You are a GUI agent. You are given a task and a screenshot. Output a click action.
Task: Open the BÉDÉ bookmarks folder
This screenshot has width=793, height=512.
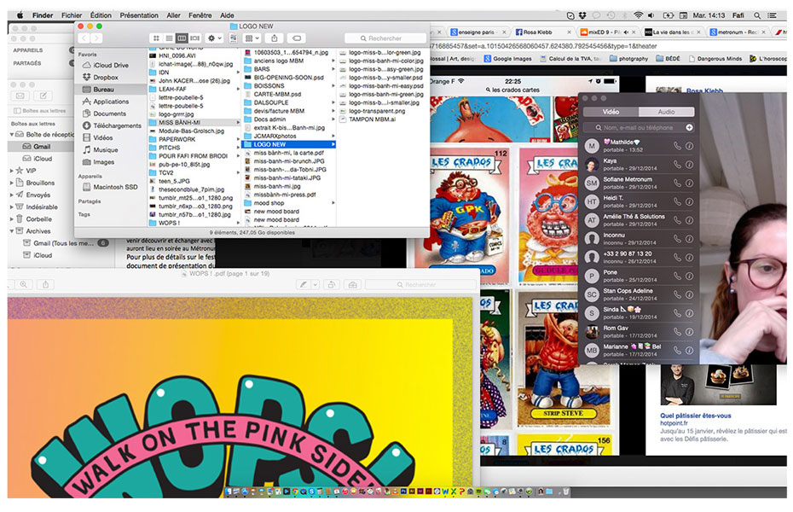(x=669, y=59)
